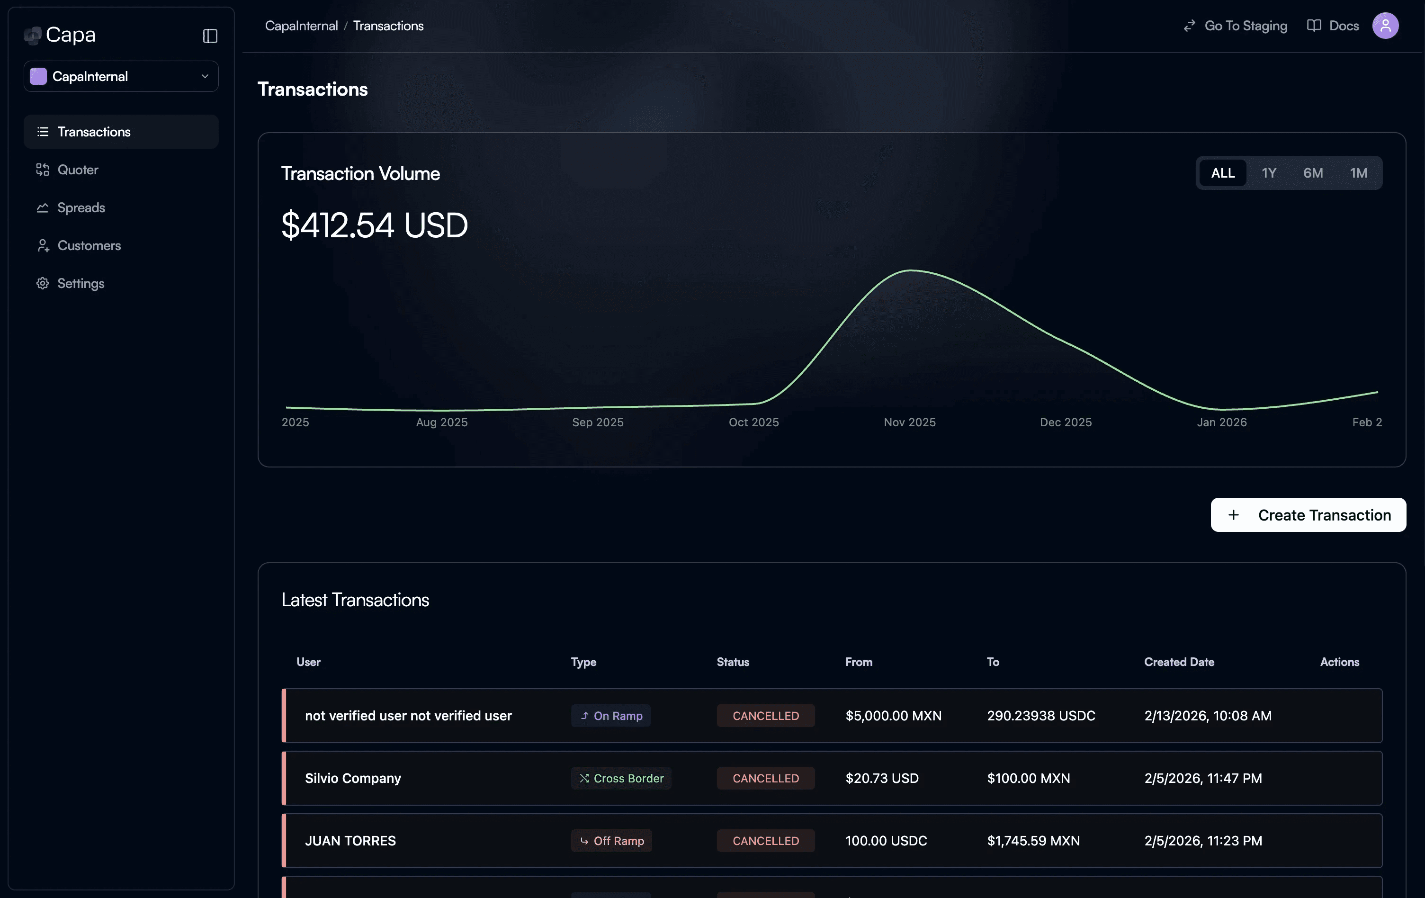Click the Capa logo icon
This screenshot has height=898, width=1425.
click(33, 35)
